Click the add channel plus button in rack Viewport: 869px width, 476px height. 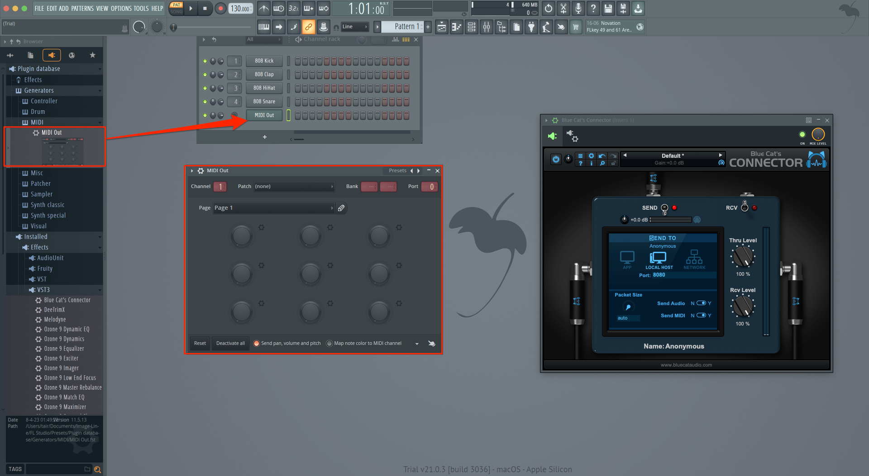[265, 137]
